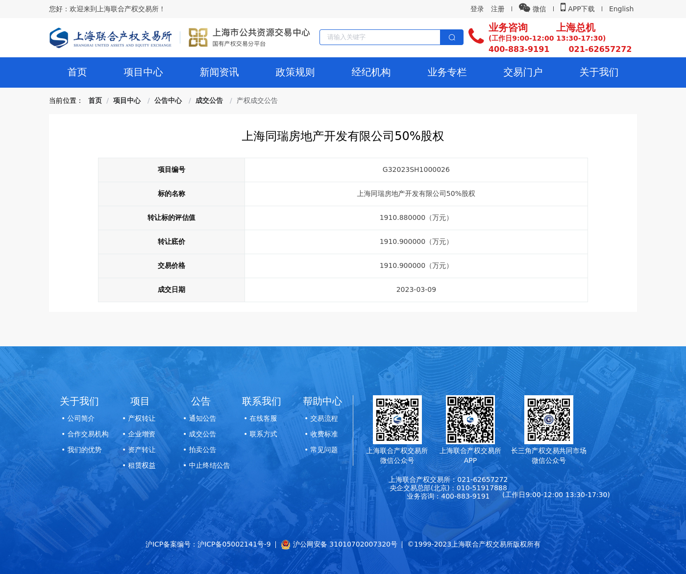Click the 上海联合产权交易所APP QR code
This screenshot has height=574, width=686.
(x=470, y=420)
